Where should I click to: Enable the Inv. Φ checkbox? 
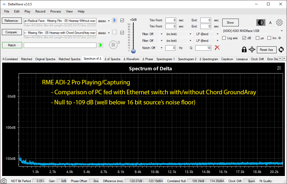tap(269, 38)
